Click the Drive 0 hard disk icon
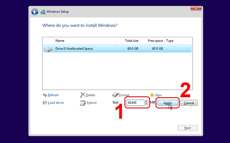This screenshot has height=143, width=230. [48, 49]
